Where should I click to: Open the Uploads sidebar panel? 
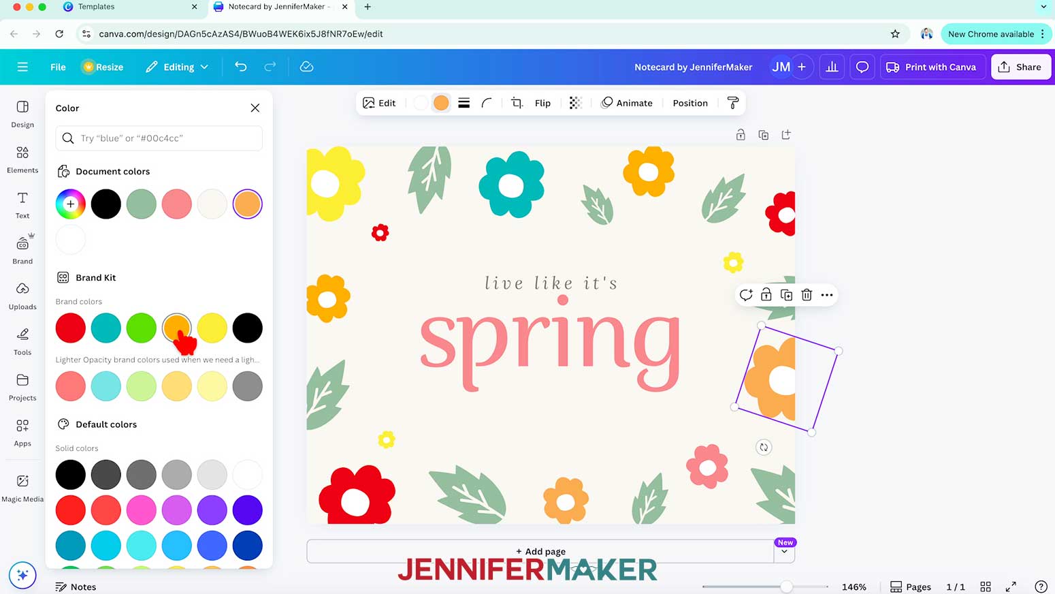click(x=22, y=296)
